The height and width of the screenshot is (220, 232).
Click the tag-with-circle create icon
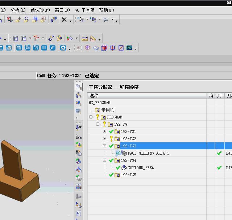pos(26,20)
